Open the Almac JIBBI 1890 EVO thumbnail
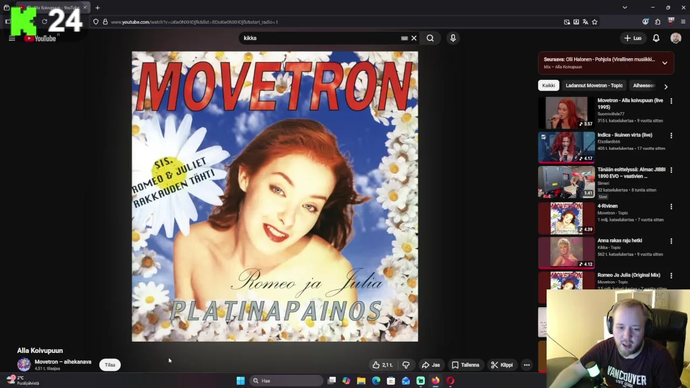This screenshot has width=690, height=388. point(567,182)
